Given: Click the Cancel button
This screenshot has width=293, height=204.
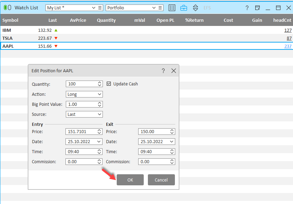Looking at the screenshot, I should pos(161,180).
